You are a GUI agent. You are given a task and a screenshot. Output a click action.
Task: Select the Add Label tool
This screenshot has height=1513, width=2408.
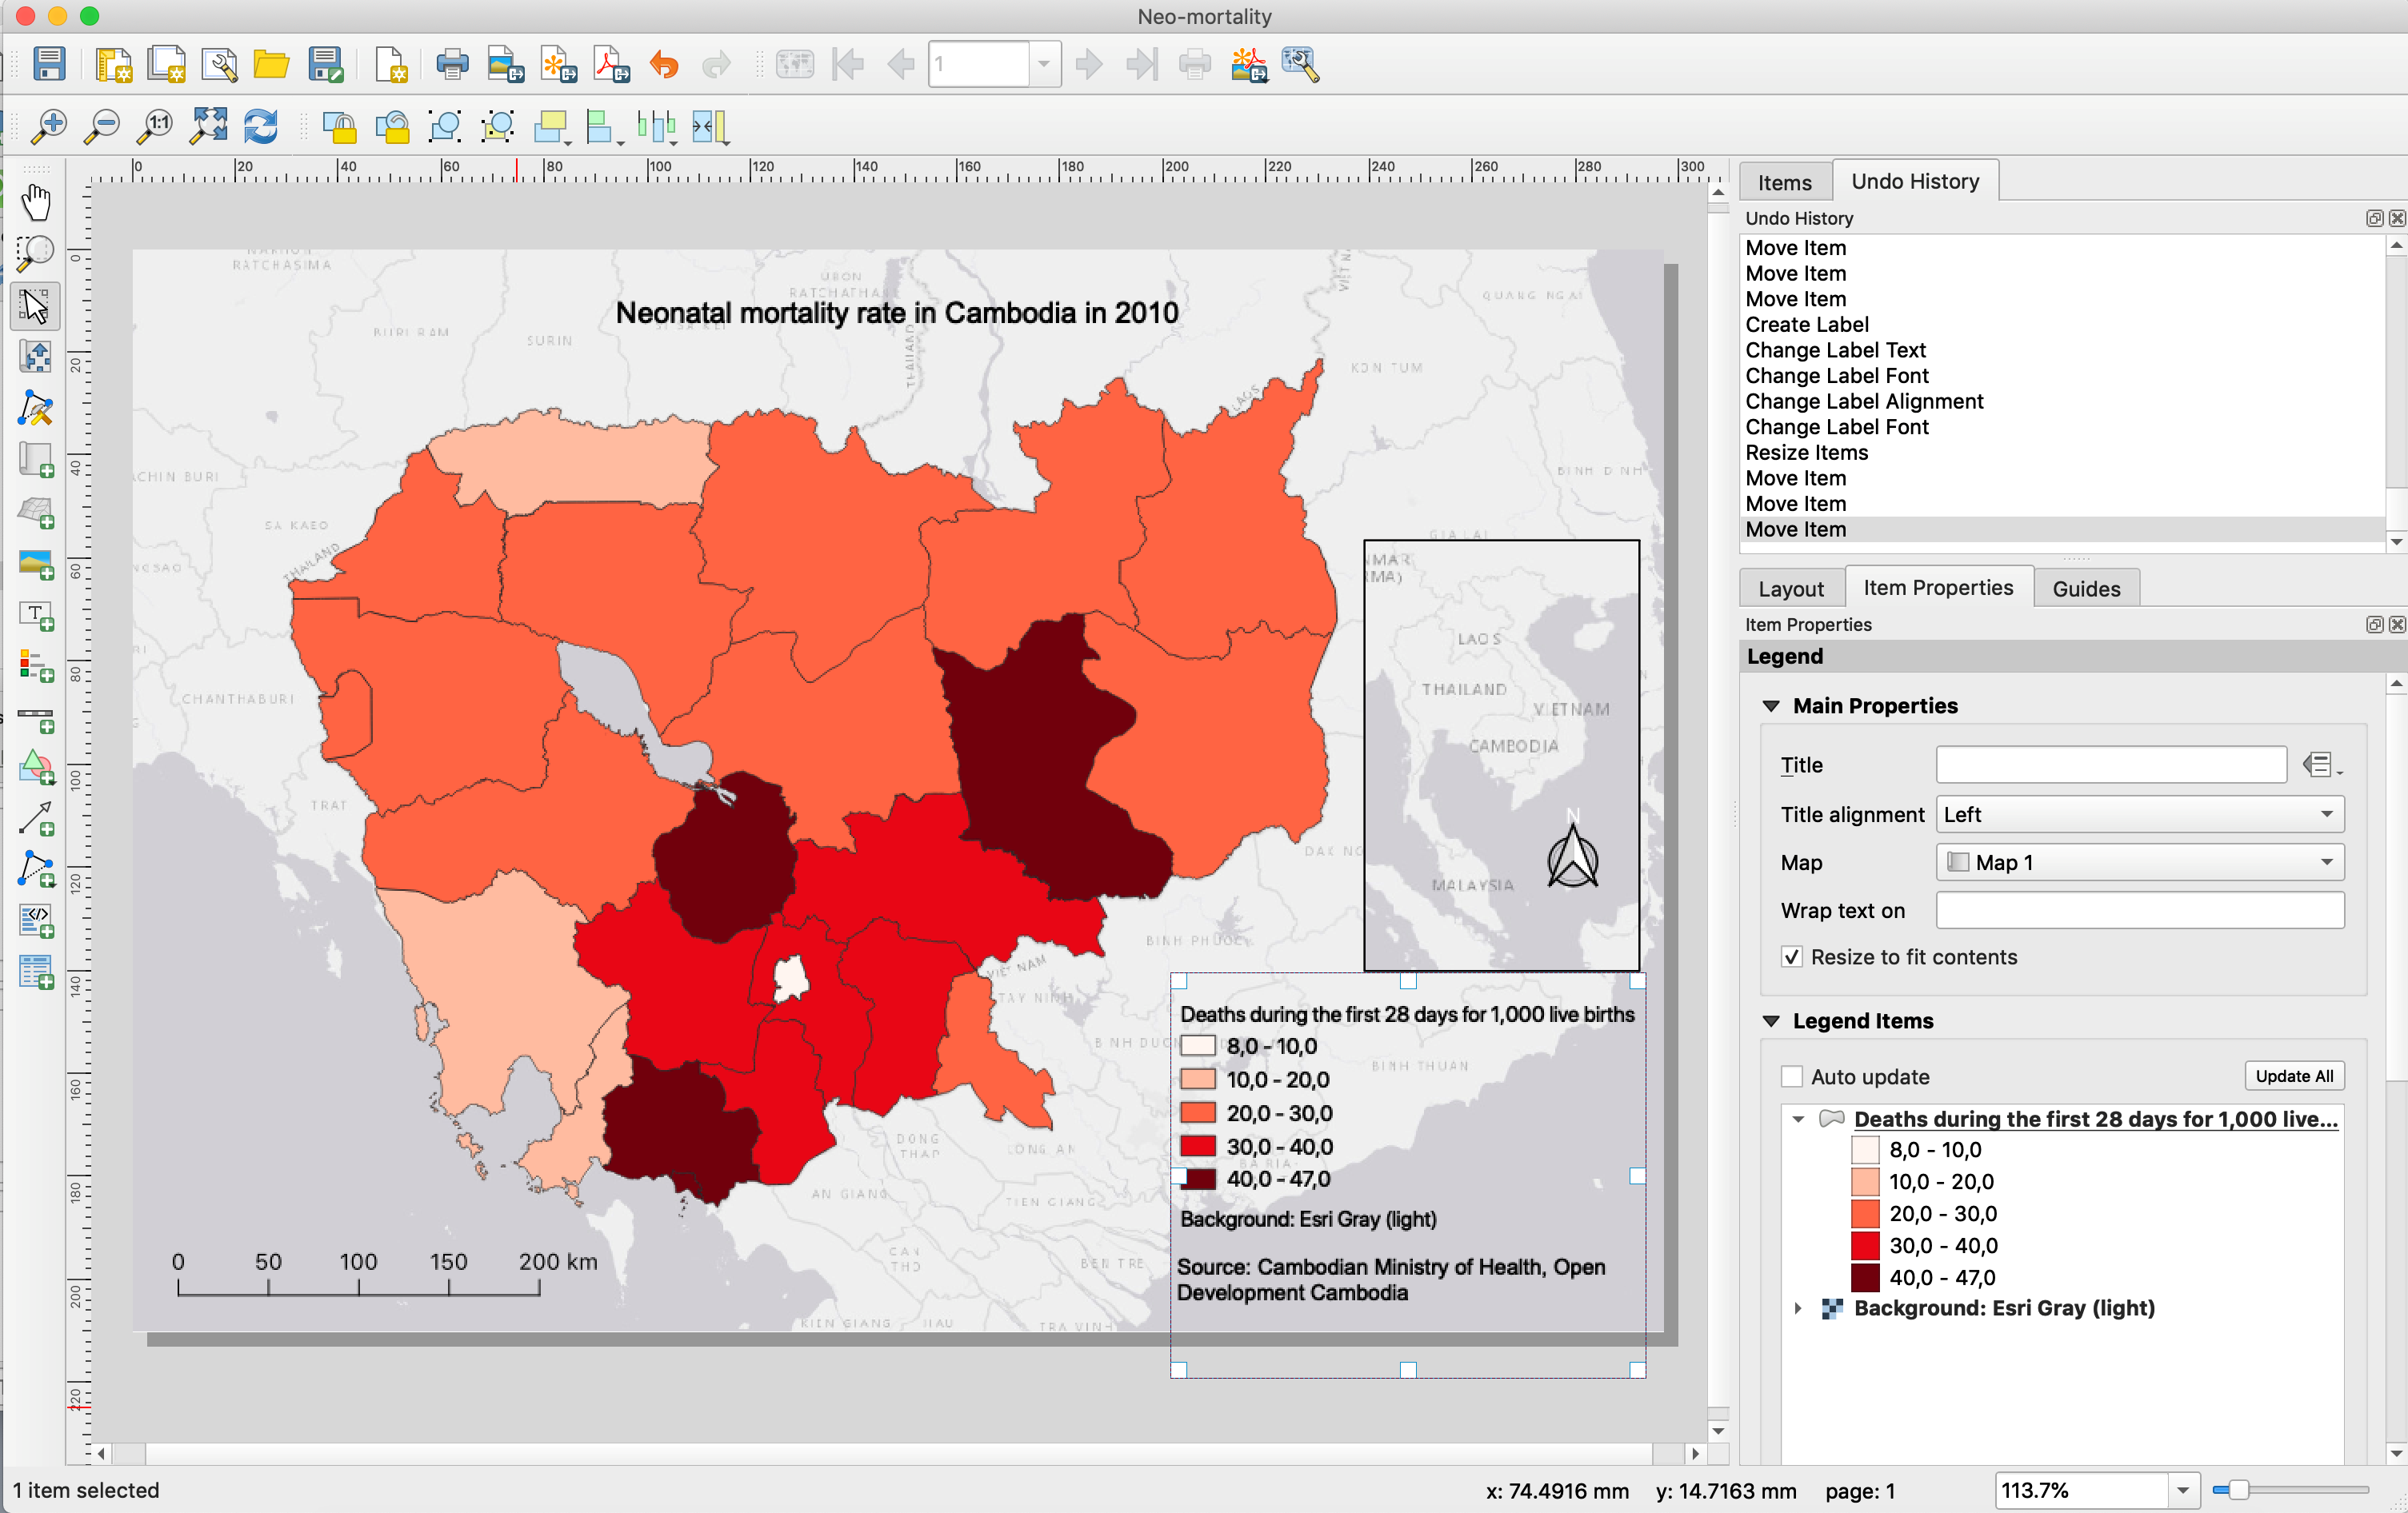pos(36,616)
